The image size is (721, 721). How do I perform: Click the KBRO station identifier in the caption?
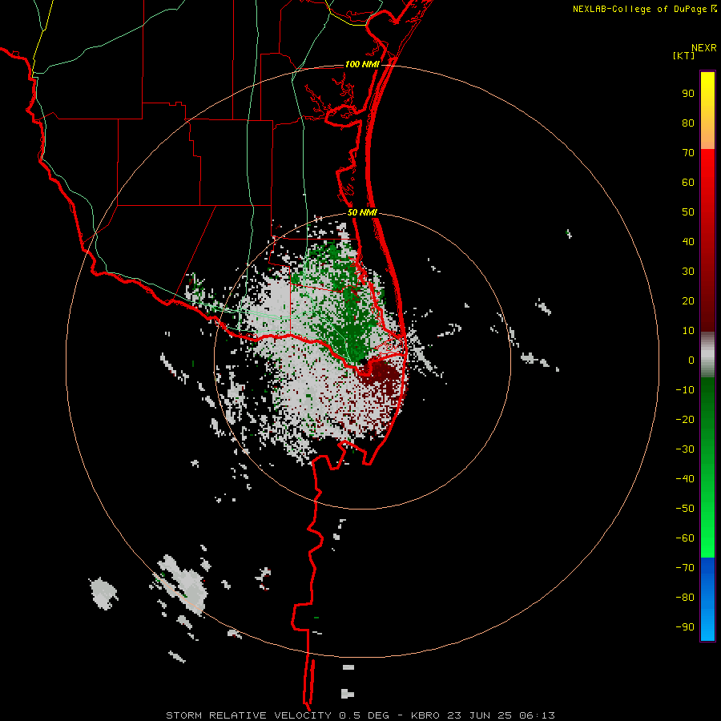424,715
